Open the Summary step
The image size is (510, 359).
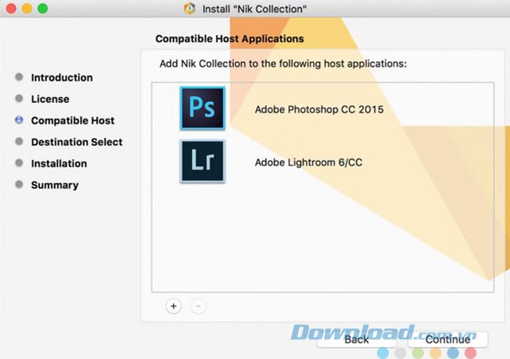click(x=54, y=185)
